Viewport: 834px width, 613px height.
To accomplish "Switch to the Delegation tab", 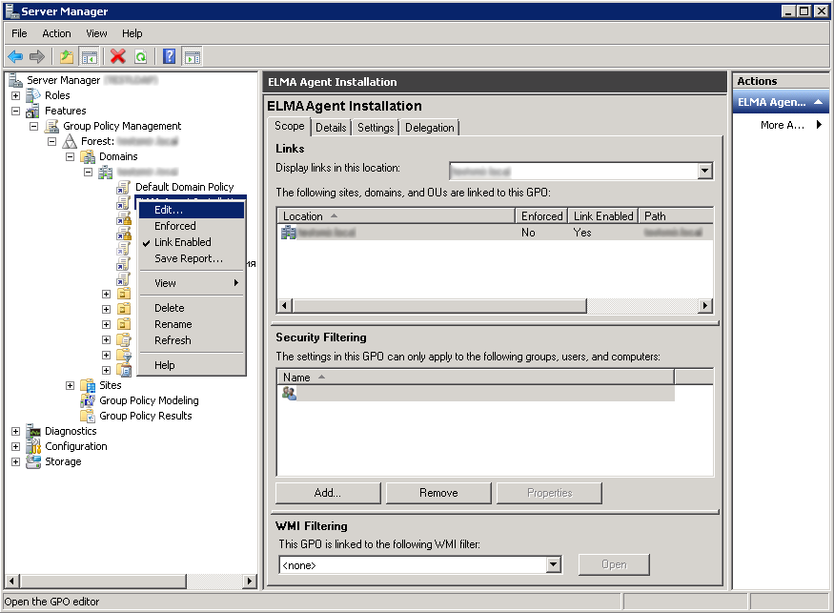I will click(x=430, y=128).
